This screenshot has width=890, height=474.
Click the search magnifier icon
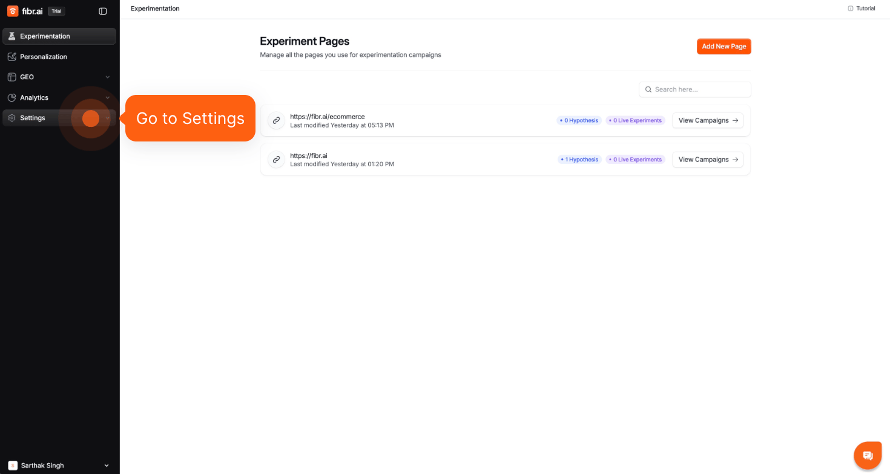(648, 89)
